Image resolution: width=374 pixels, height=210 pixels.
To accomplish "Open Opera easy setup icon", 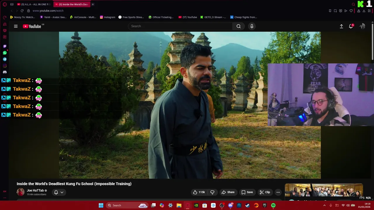I will click(369, 11).
